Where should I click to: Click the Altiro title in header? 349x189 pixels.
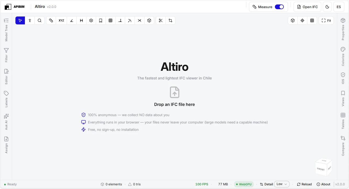pos(40,7)
